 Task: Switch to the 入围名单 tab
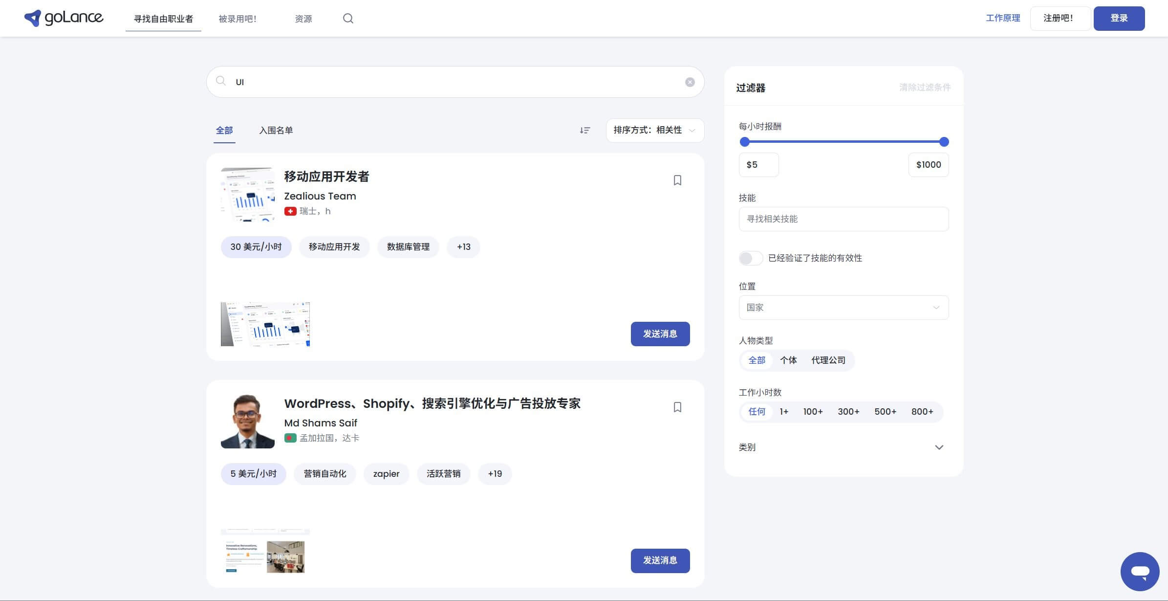[x=276, y=131]
